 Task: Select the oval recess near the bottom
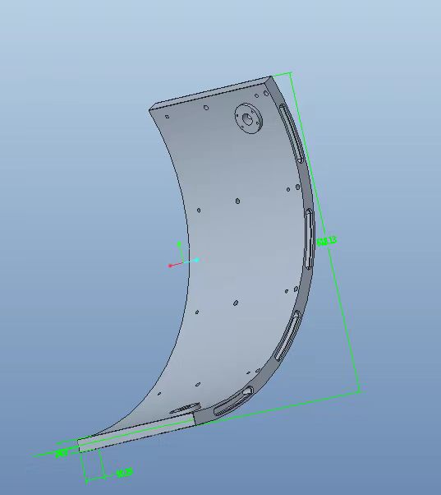pyautogui.click(x=186, y=408)
